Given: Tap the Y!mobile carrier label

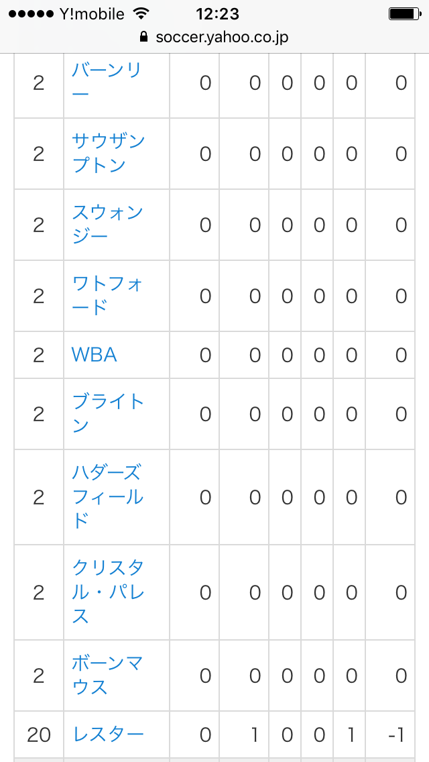Looking at the screenshot, I should 93,14.
